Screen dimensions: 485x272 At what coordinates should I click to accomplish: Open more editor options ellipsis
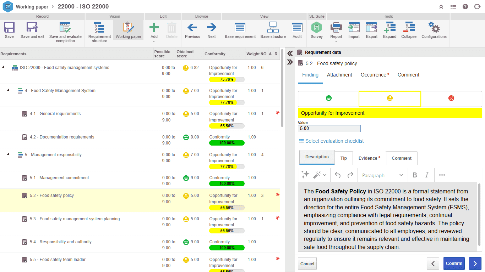(x=442, y=175)
